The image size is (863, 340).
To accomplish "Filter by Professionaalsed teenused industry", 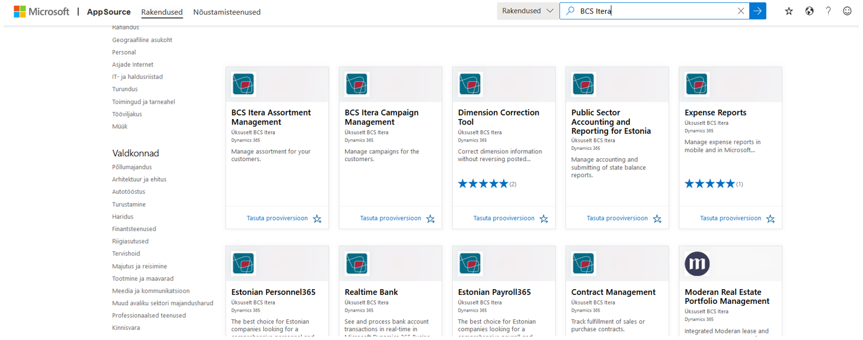I will (x=149, y=315).
